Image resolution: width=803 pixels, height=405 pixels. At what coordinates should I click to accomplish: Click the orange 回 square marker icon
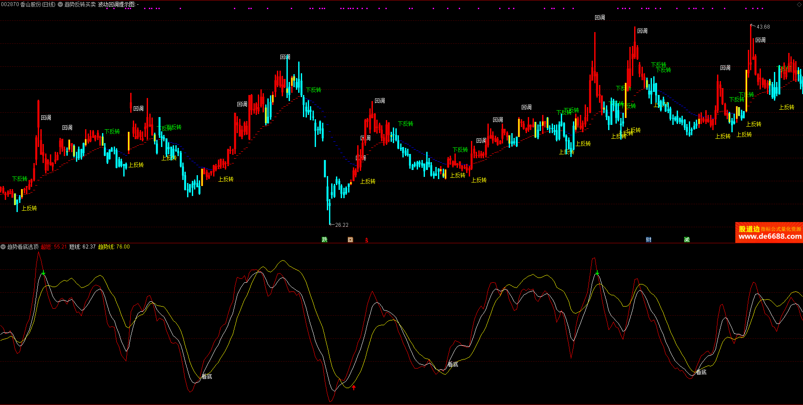[x=350, y=240]
